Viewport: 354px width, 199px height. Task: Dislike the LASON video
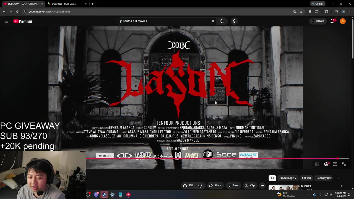(201, 185)
